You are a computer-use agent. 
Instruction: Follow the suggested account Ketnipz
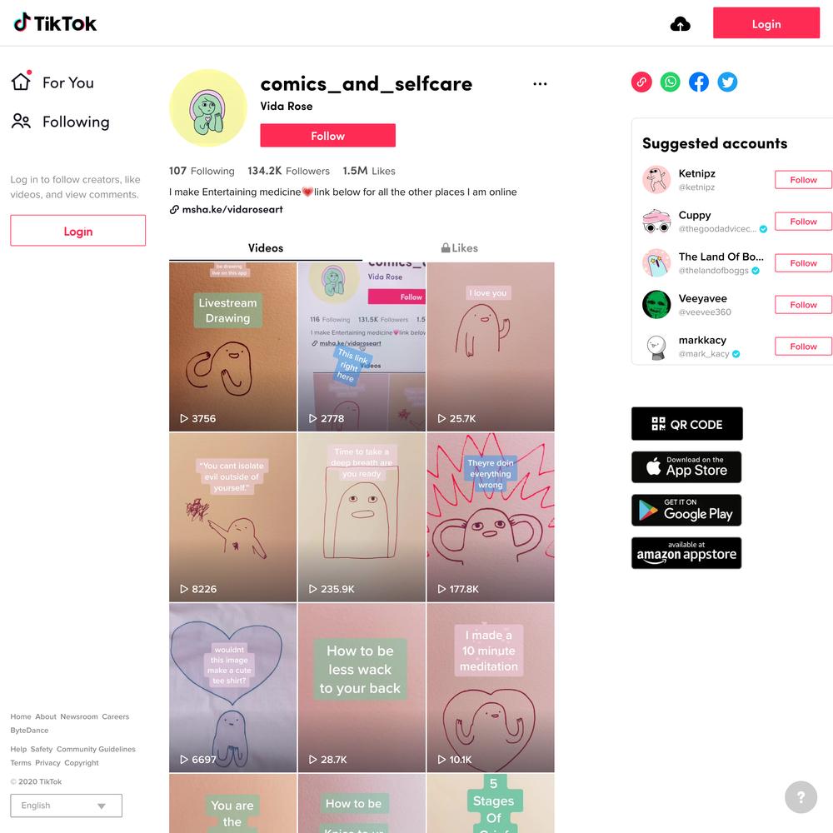point(803,180)
